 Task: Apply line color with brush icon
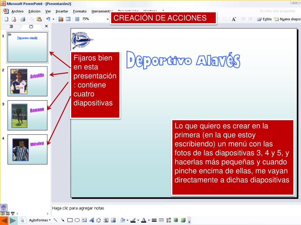[133, 220]
